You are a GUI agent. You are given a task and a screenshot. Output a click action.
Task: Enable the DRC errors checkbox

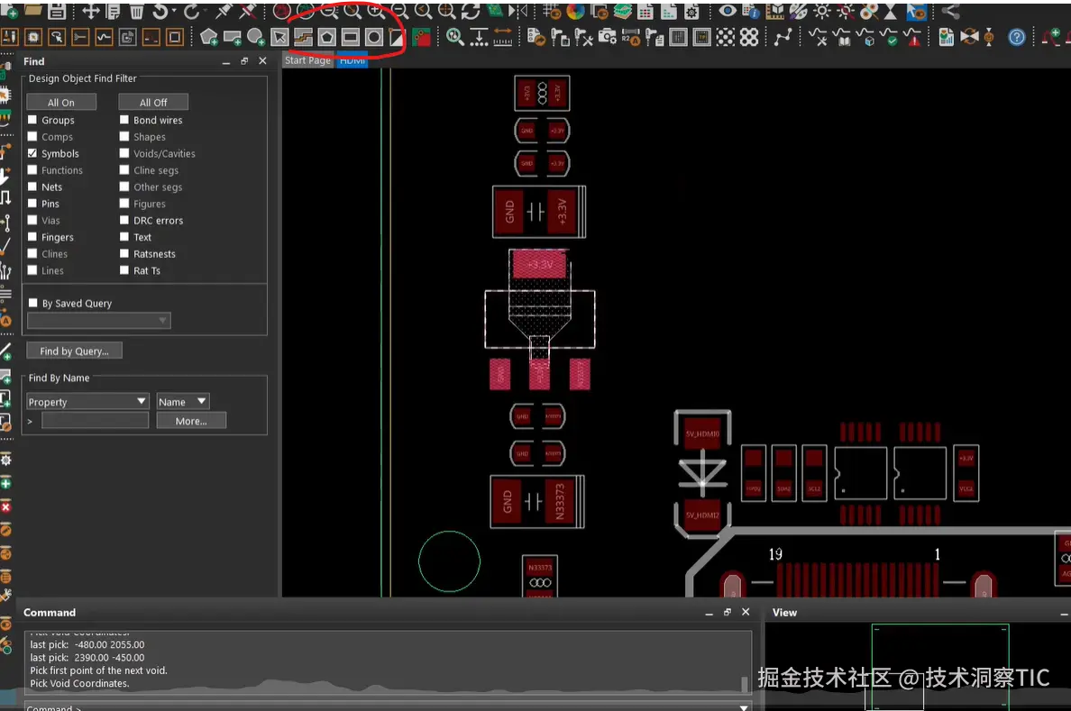pos(124,220)
